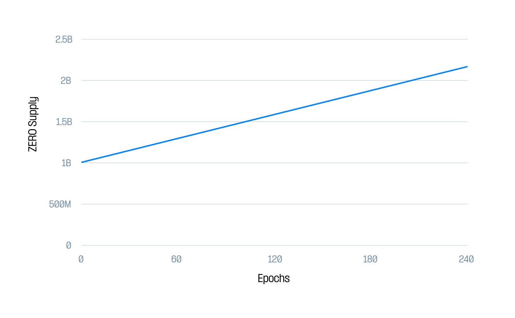Click the x-axis tick label 240

[466, 259]
